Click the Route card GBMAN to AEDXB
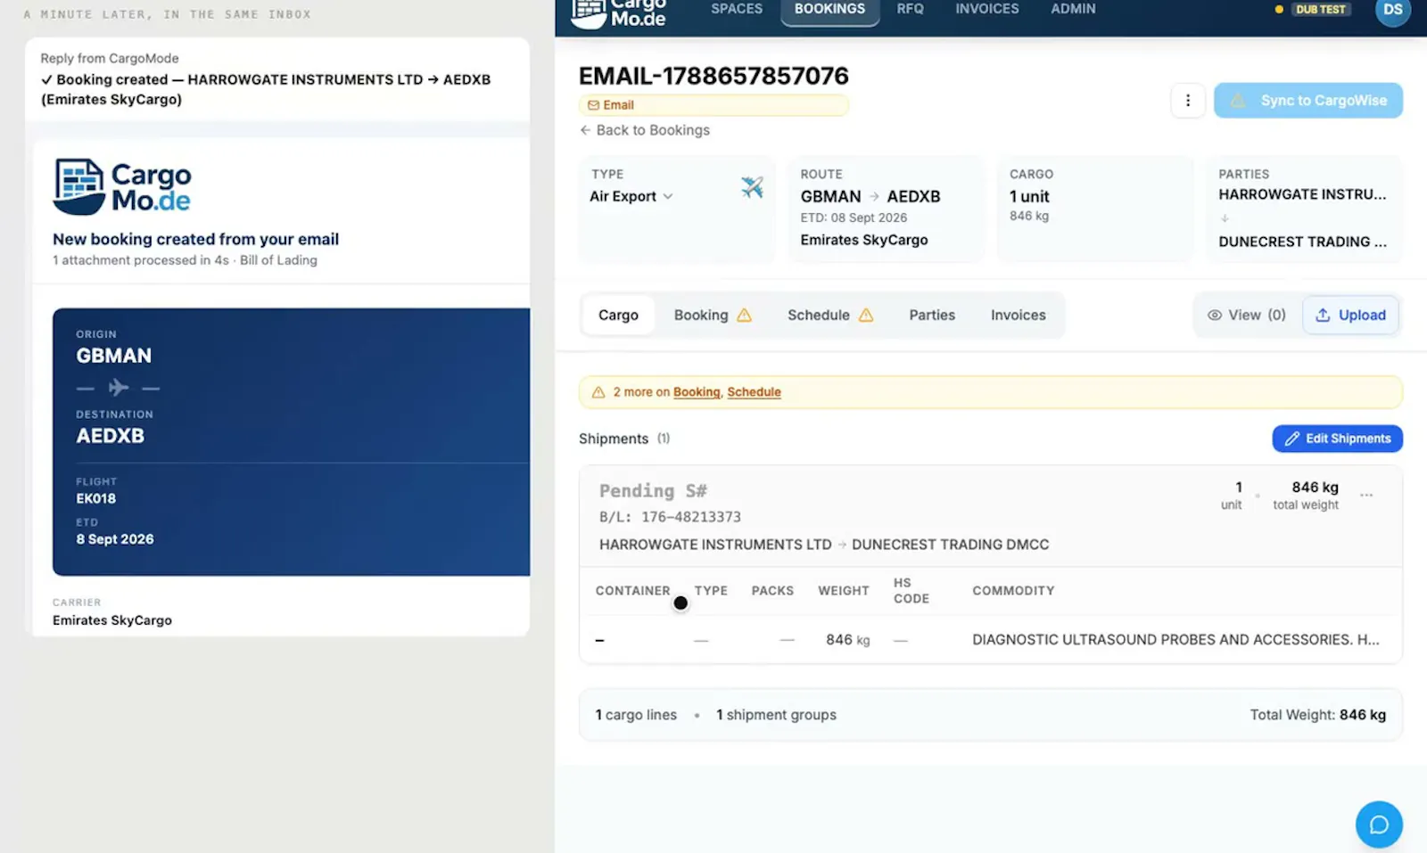 [x=886, y=209]
